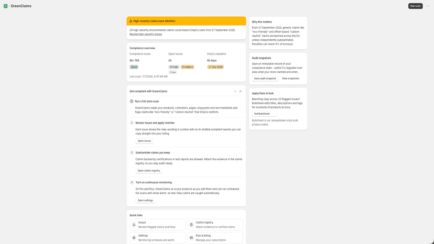Collapse the Get compliant setup guide
This screenshot has width=434, height=244.
[235, 91]
